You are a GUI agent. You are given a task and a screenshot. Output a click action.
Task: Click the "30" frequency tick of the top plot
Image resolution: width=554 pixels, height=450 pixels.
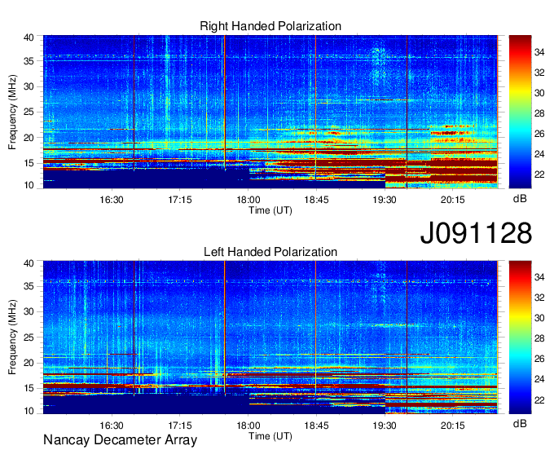29,86
